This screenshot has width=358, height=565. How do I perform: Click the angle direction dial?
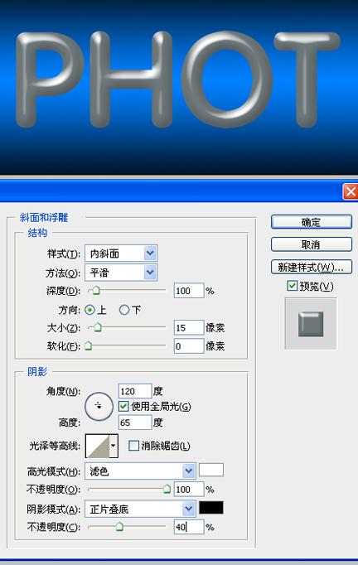(99, 407)
